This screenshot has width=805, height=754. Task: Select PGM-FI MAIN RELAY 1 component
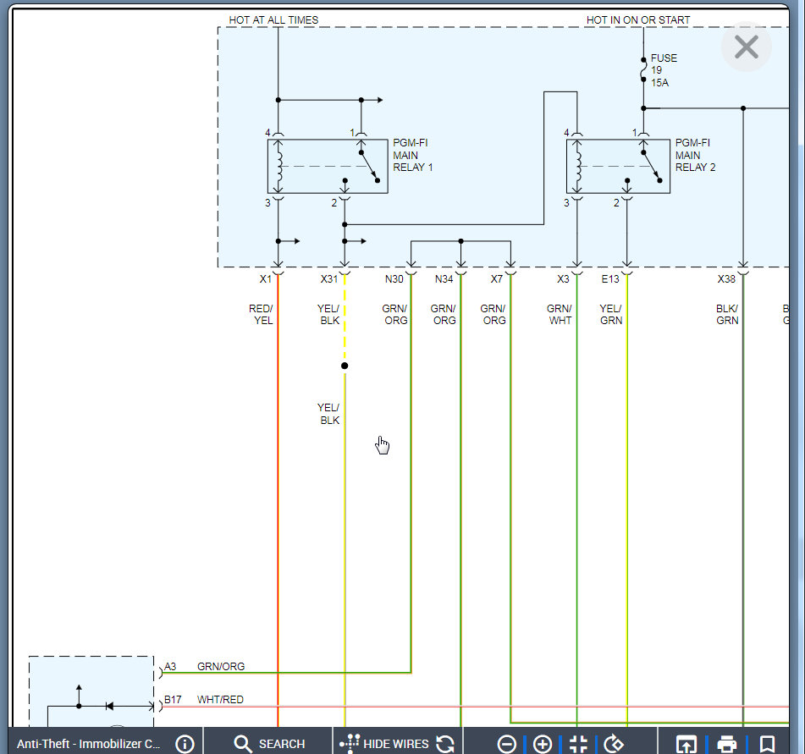pos(328,166)
